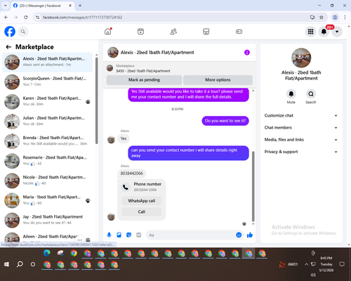Open Maria 1bed 1bath conversation
This screenshot has height=281, width=351.
coord(47,200)
